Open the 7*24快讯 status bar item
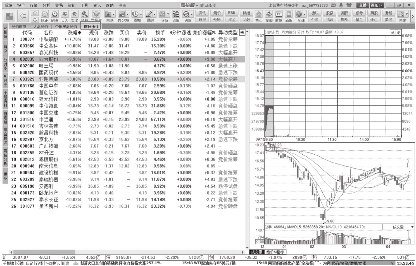Image resolution: width=416 pixels, height=266 pixels. coord(53,263)
